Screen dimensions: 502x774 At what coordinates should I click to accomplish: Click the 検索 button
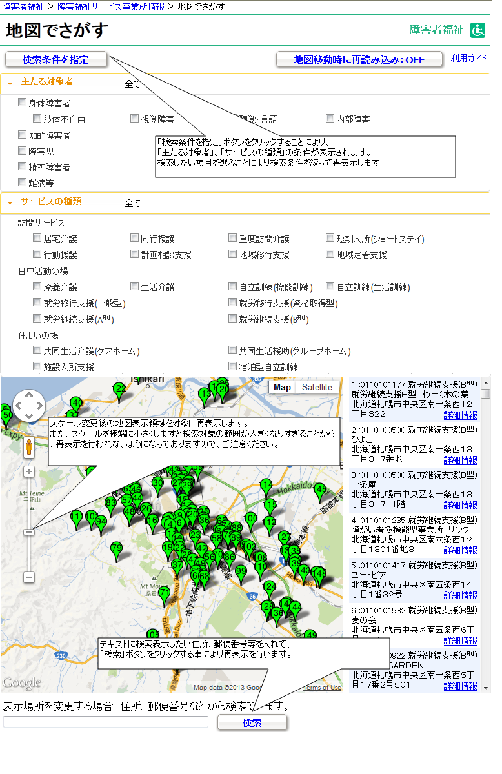coord(252,722)
